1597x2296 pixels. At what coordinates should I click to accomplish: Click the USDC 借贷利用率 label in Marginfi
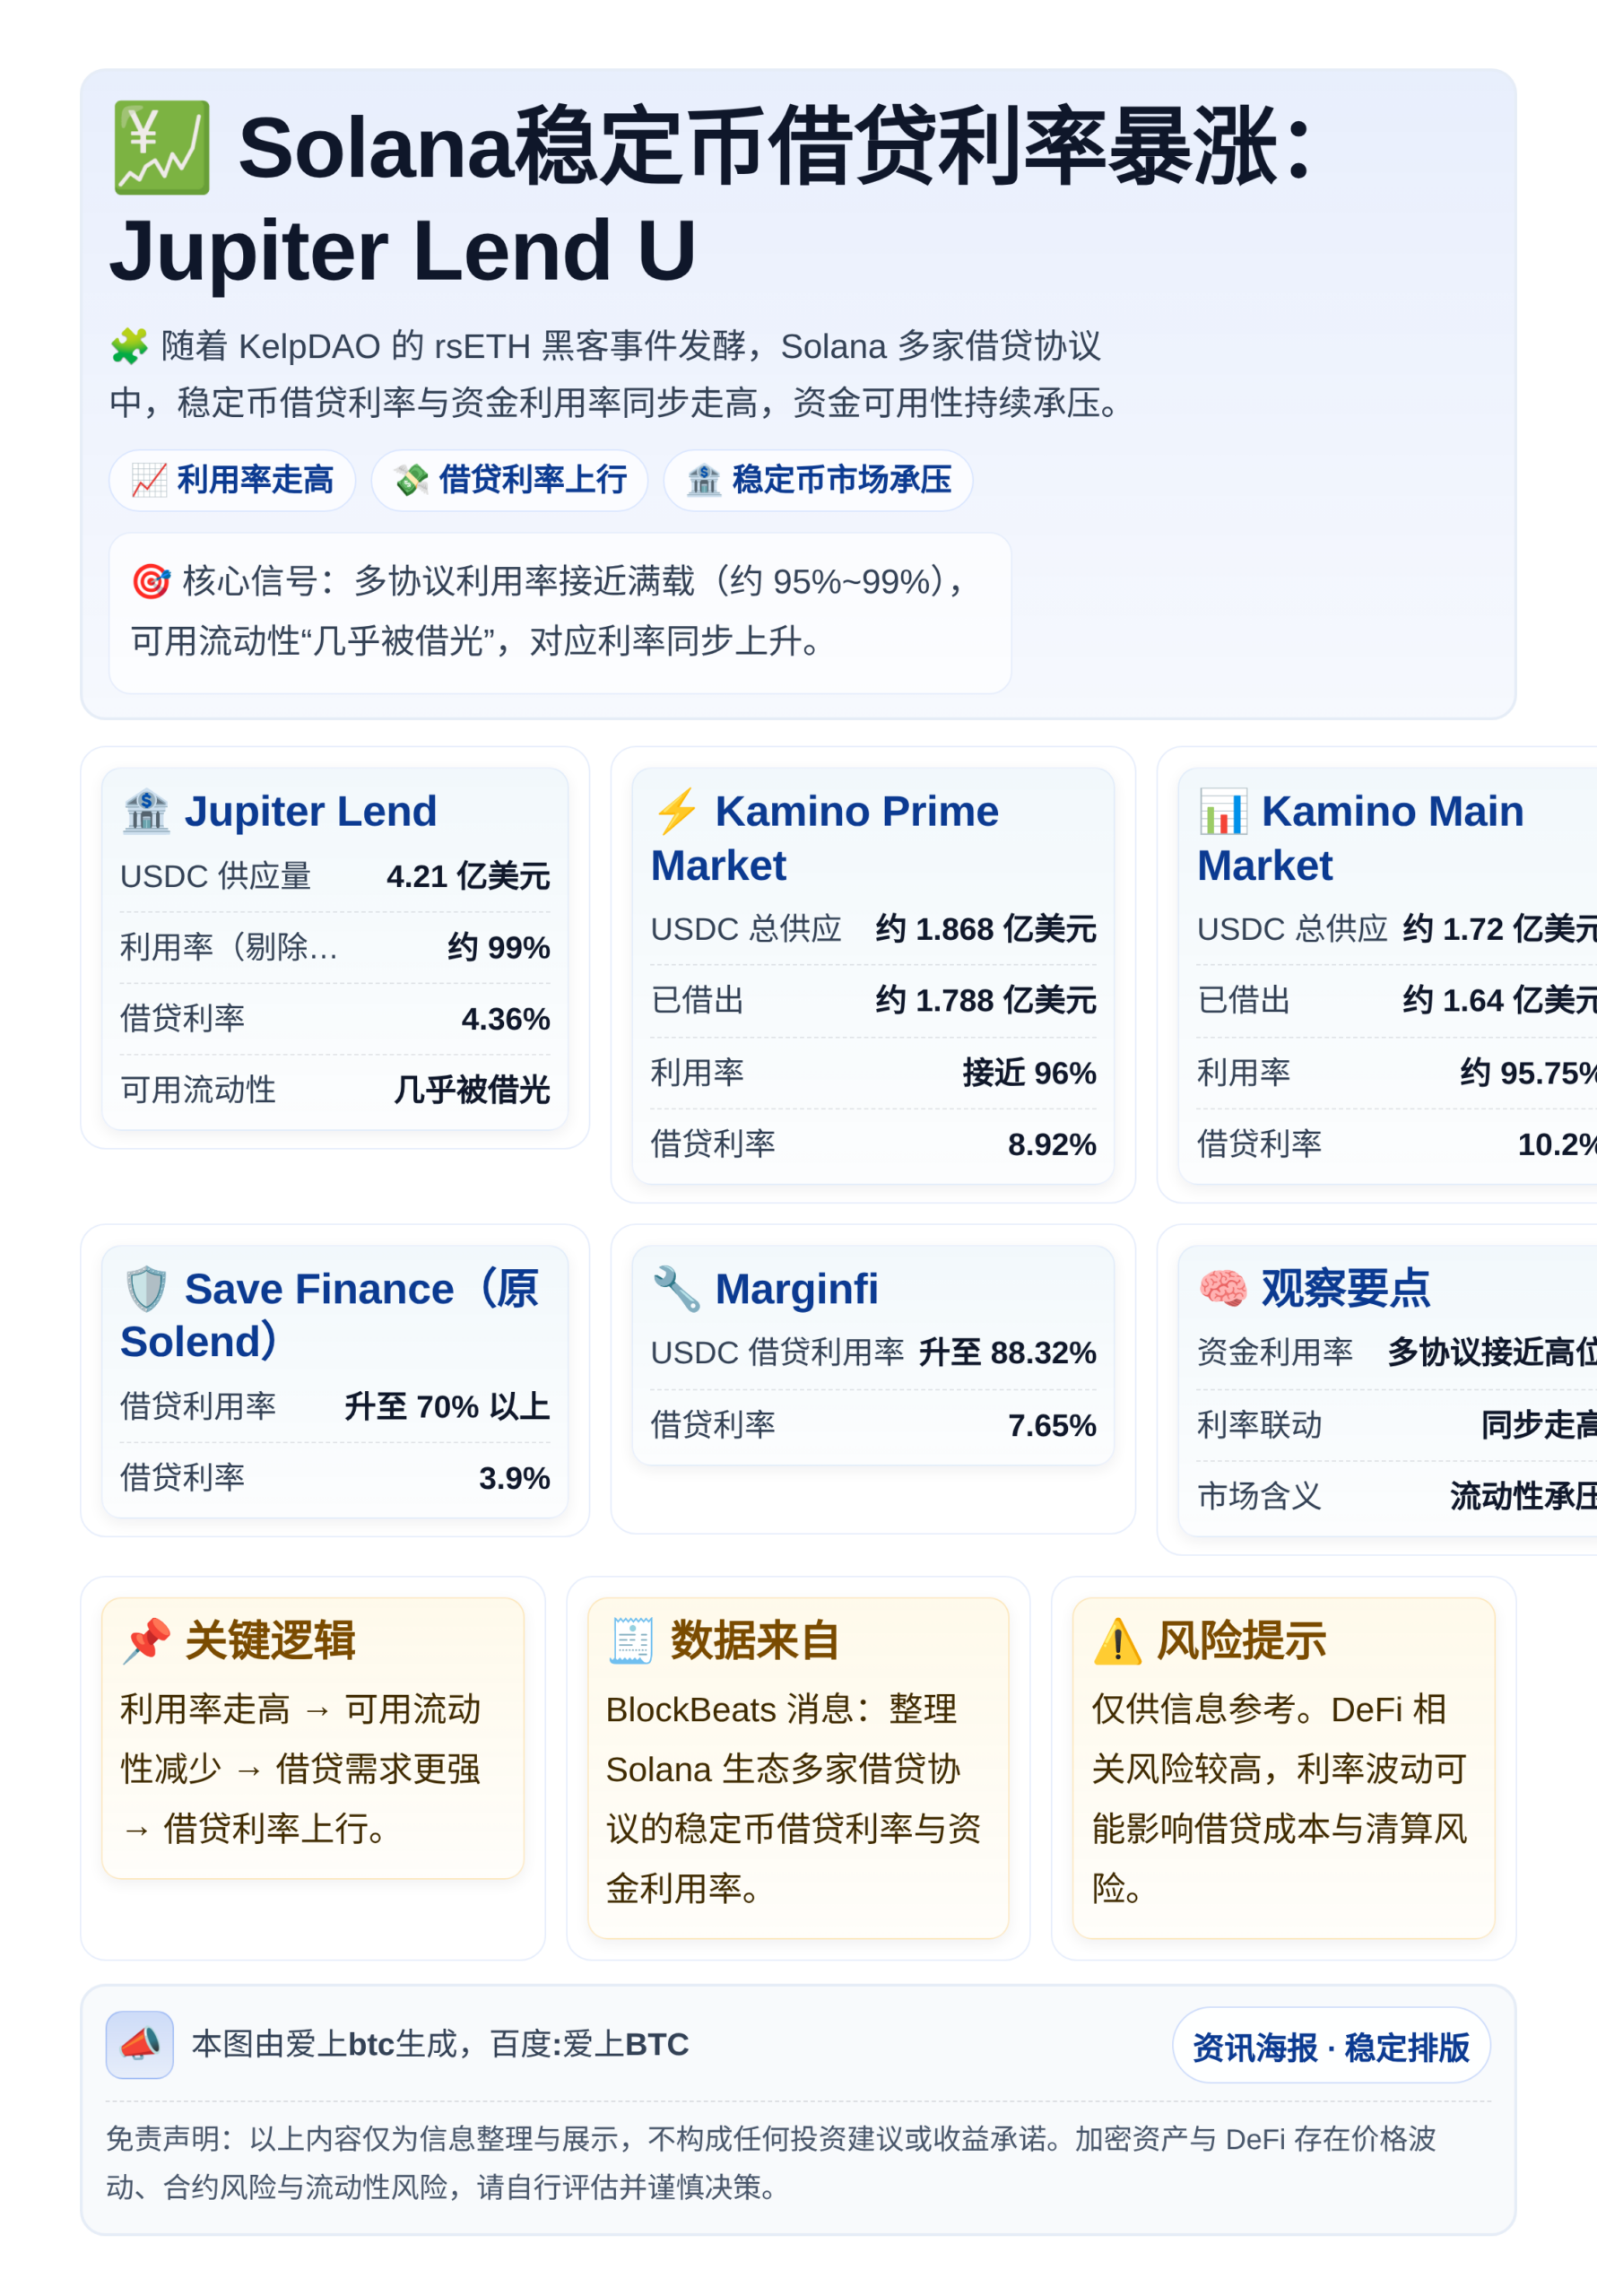pos(778,1353)
